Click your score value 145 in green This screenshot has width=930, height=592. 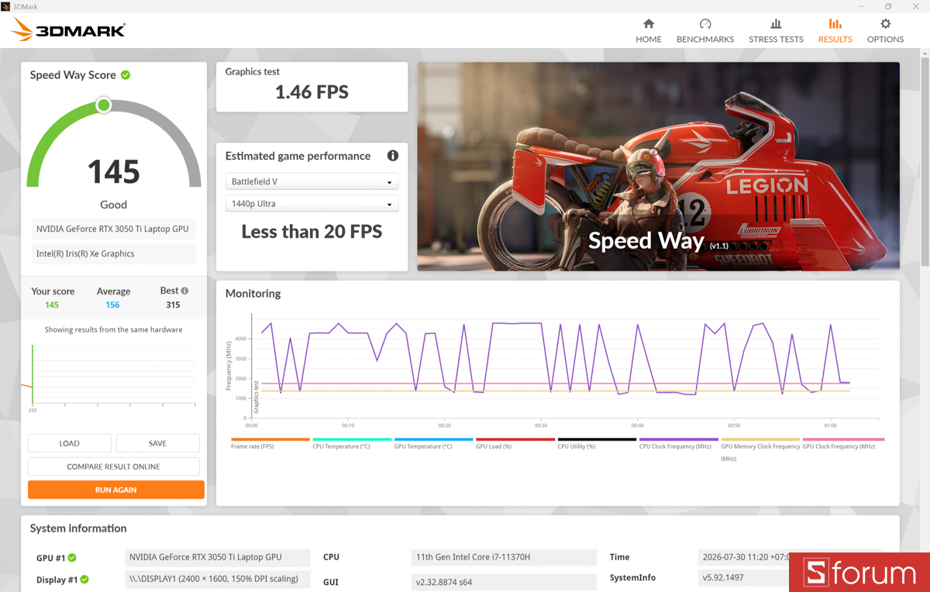pyautogui.click(x=52, y=305)
